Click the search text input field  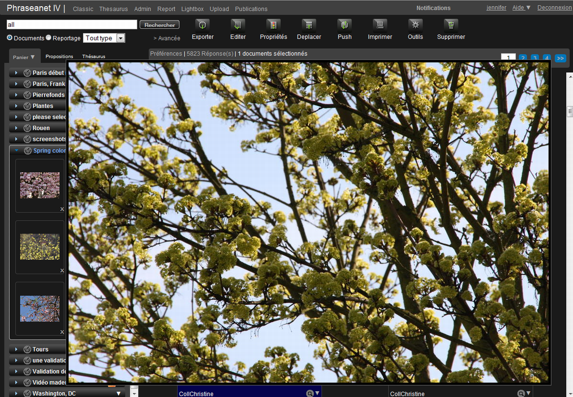(x=72, y=25)
